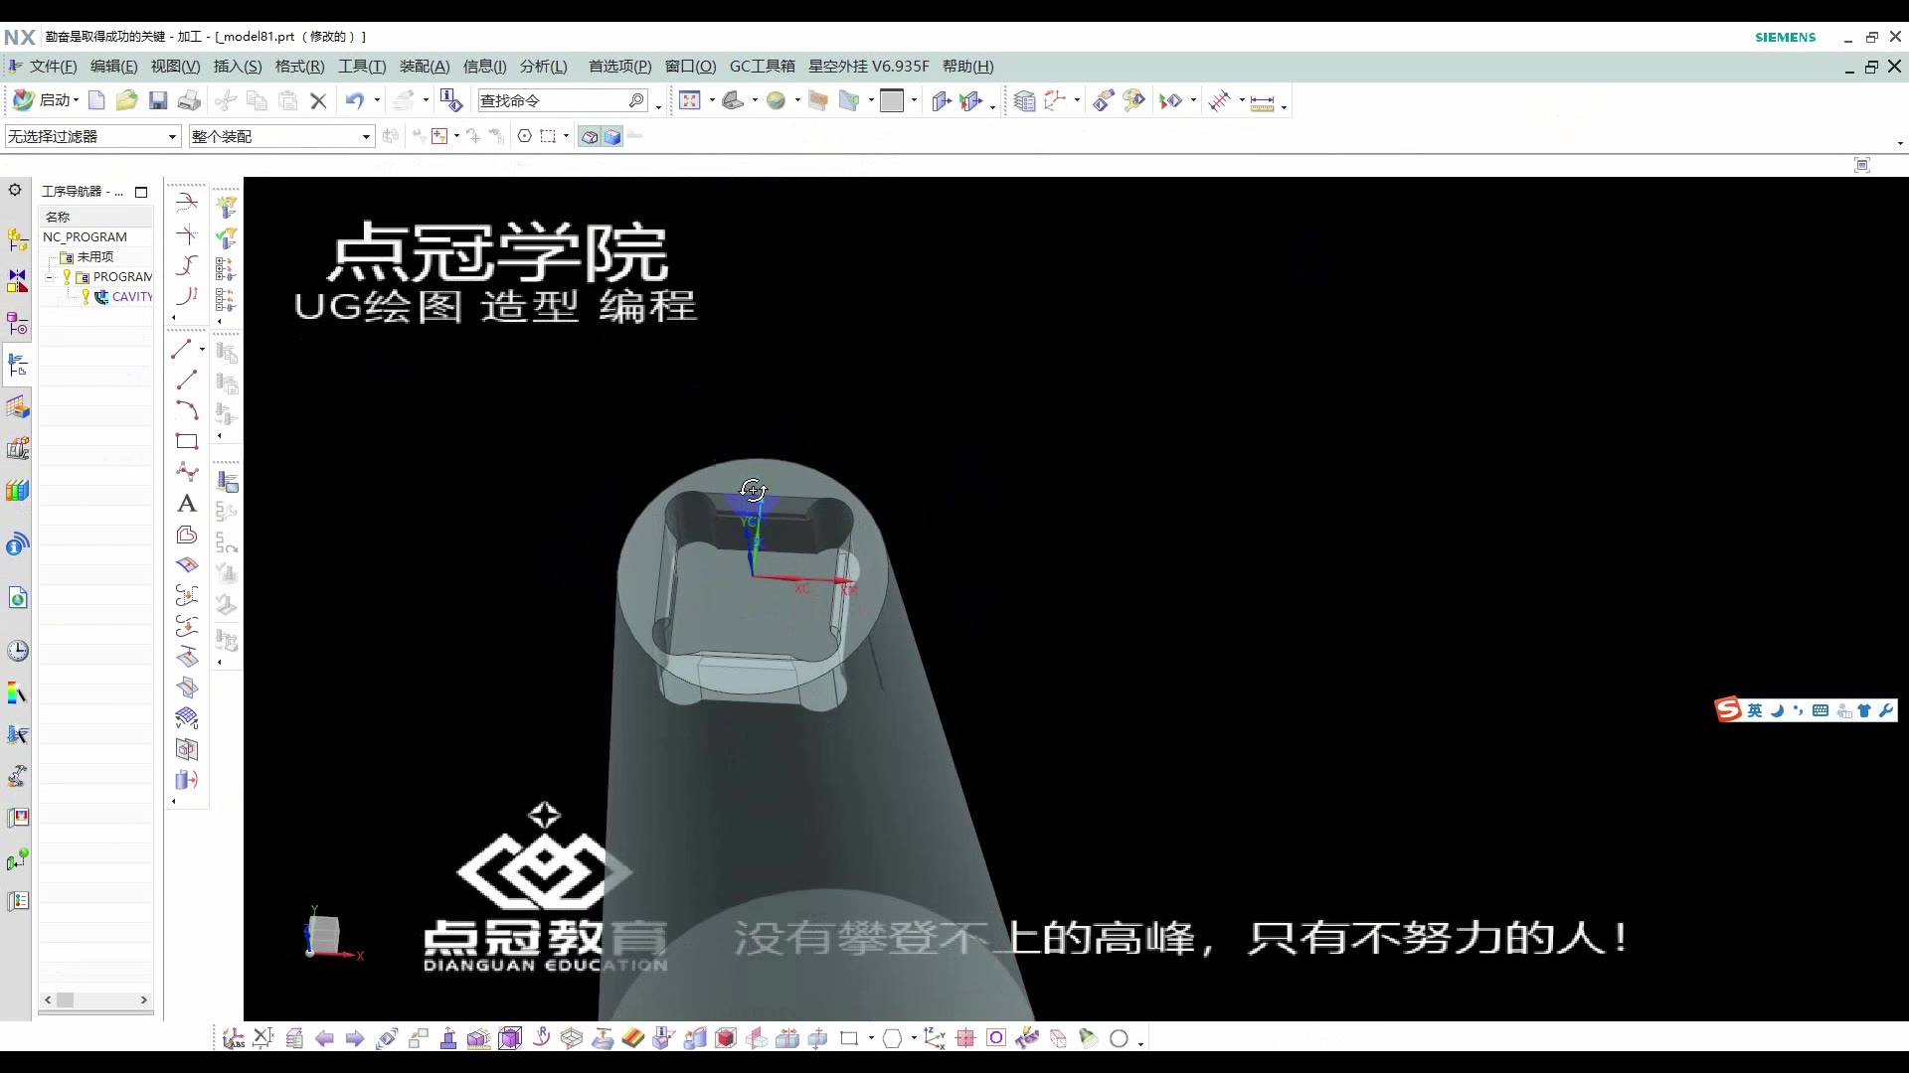Click the measure distance ruler icon
This screenshot has width=1909, height=1073.
pyautogui.click(x=1262, y=101)
